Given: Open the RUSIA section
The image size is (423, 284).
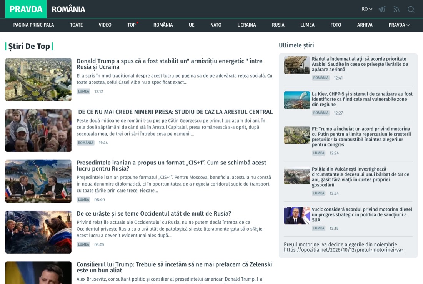Looking at the screenshot, I should coord(278,25).
